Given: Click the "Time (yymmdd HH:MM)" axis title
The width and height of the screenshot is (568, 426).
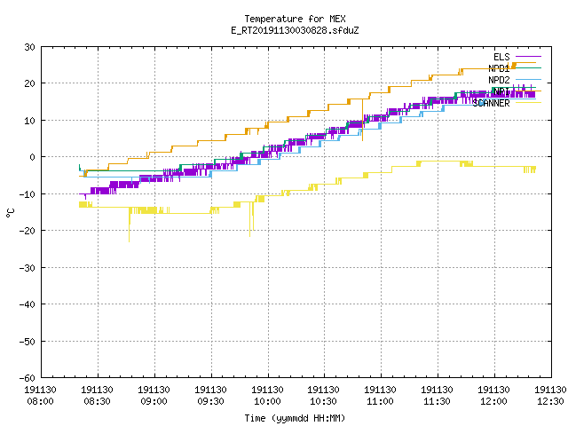Looking at the screenshot, I should point(295,418).
